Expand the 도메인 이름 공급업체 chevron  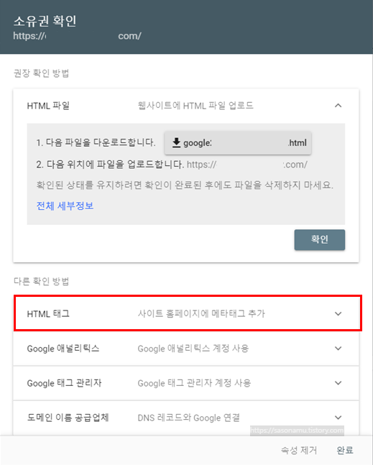338,418
